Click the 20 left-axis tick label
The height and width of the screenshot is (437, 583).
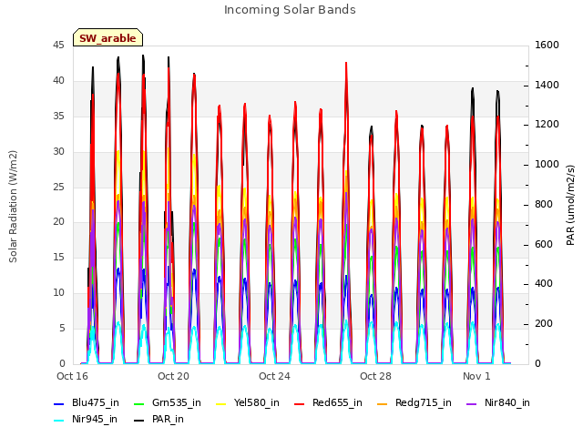point(58,222)
